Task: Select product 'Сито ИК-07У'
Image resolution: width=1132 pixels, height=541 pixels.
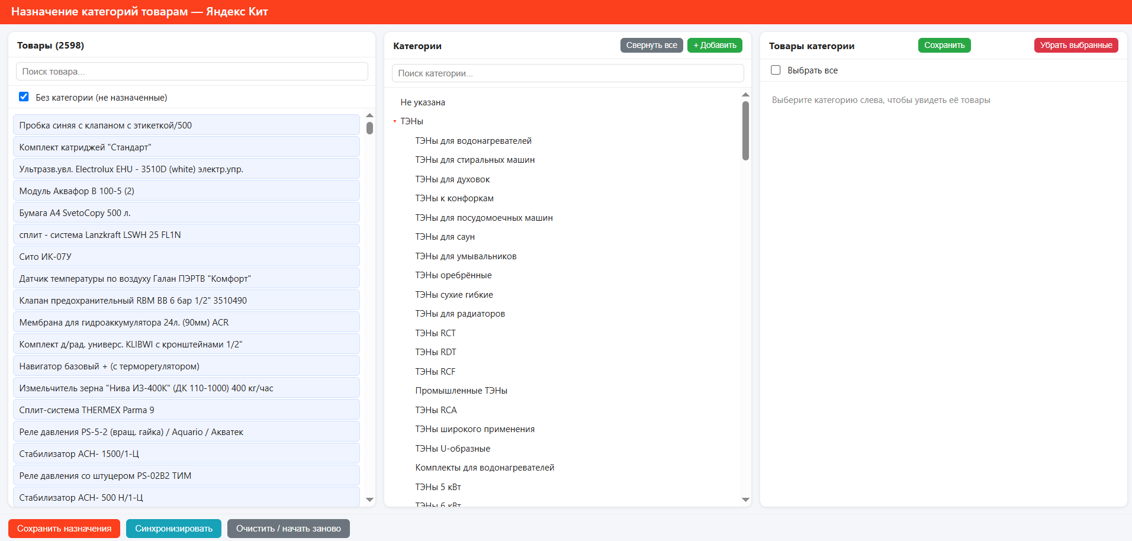Action: point(186,257)
